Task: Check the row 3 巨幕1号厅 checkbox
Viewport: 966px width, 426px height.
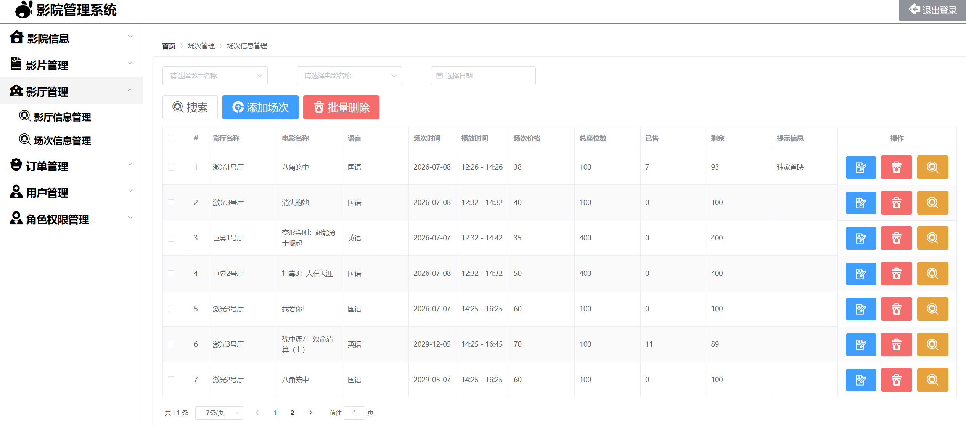Action: [x=171, y=238]
